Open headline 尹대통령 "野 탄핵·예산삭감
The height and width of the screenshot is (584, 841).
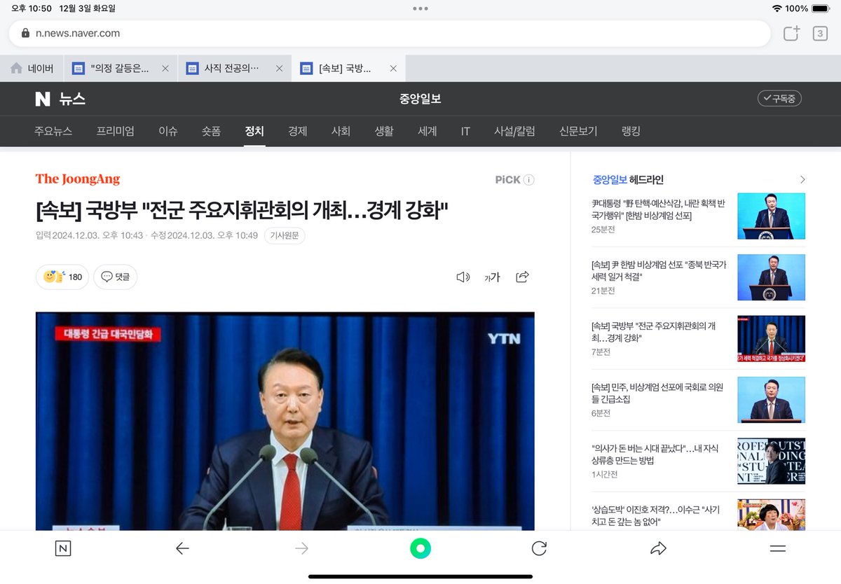(x=659, y=209)
